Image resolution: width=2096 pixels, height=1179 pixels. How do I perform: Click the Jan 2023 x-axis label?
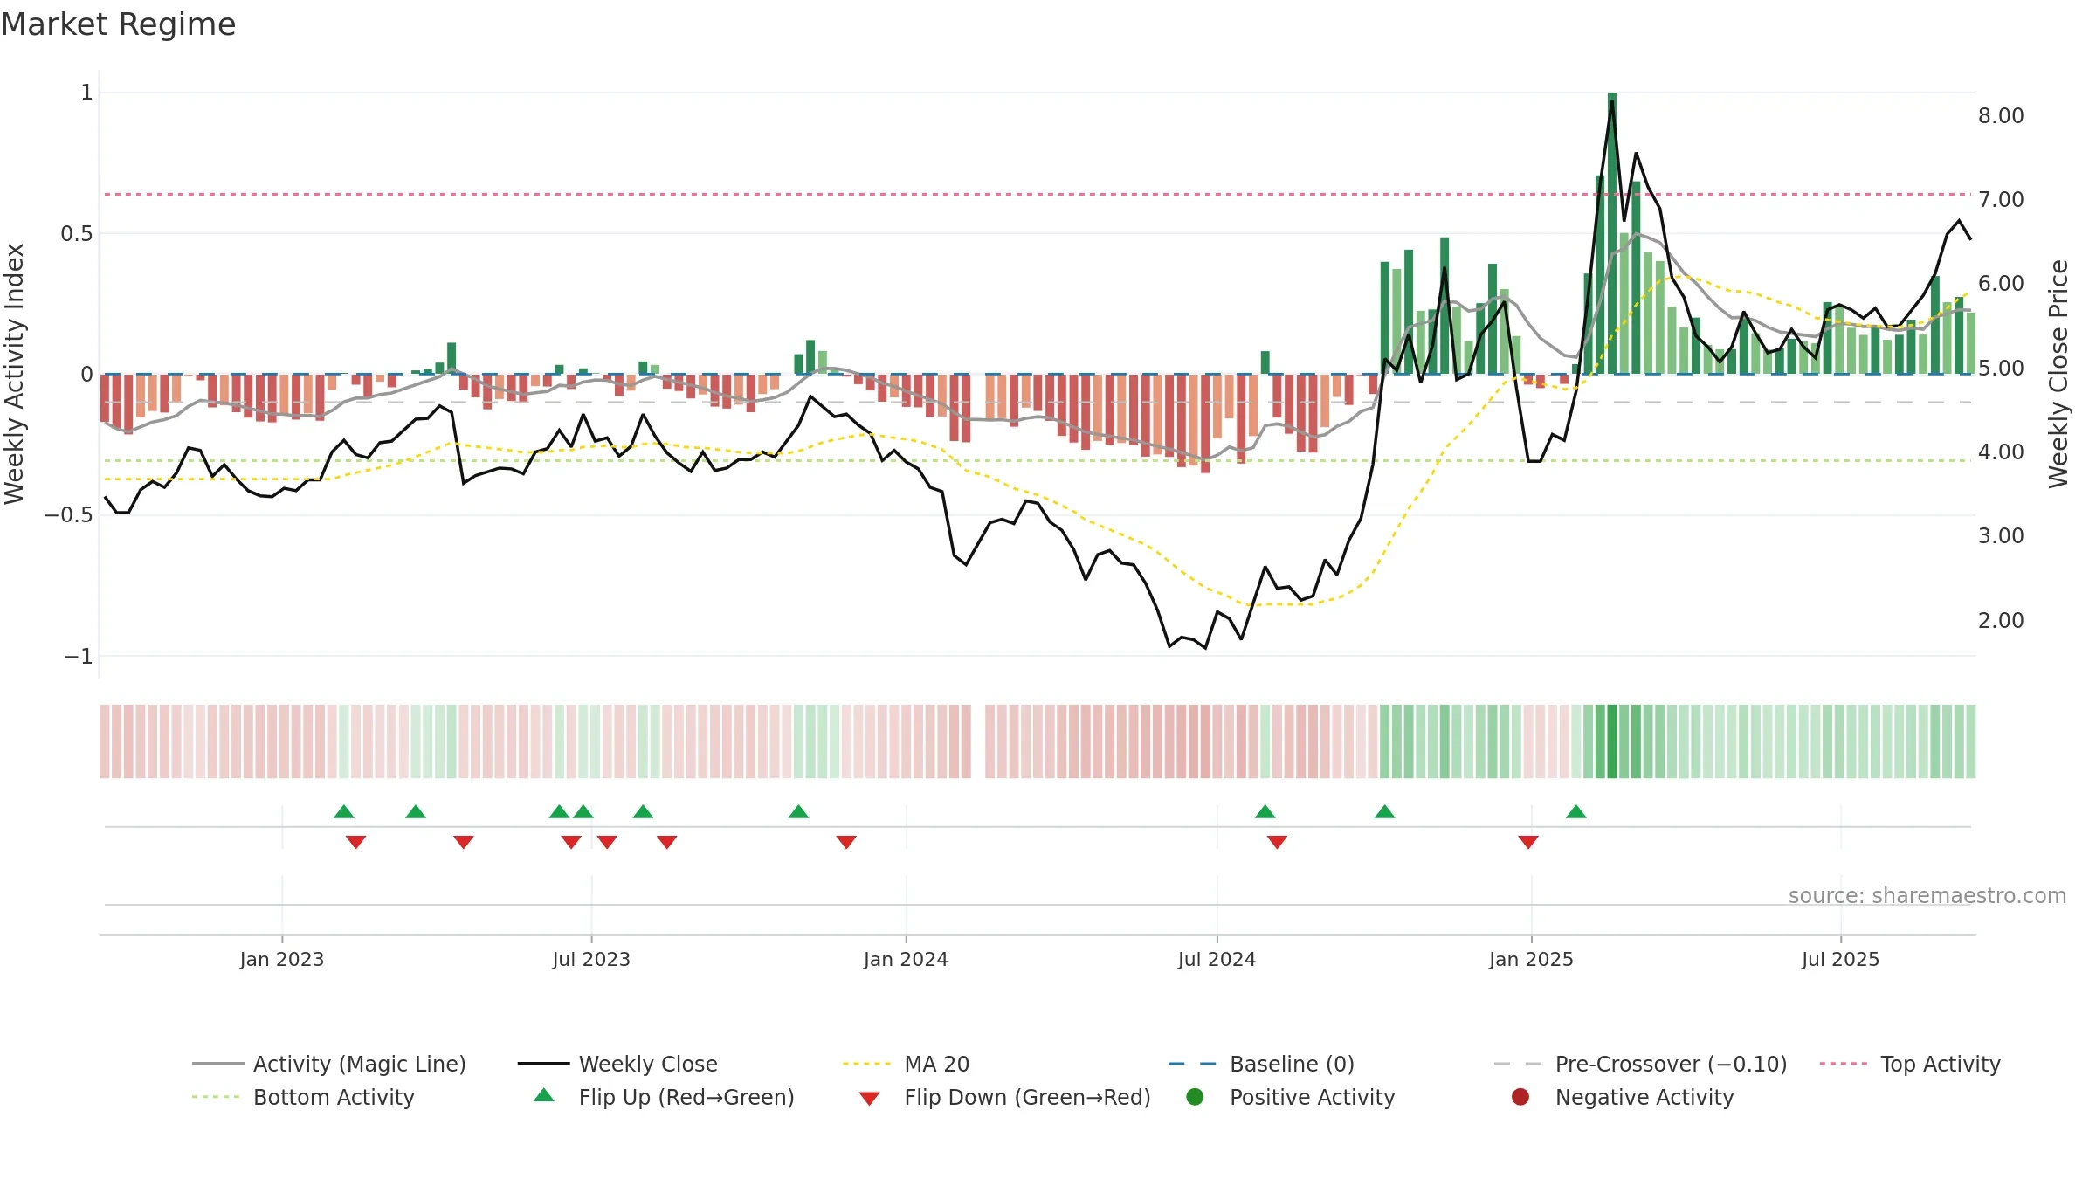coord(282,959)
